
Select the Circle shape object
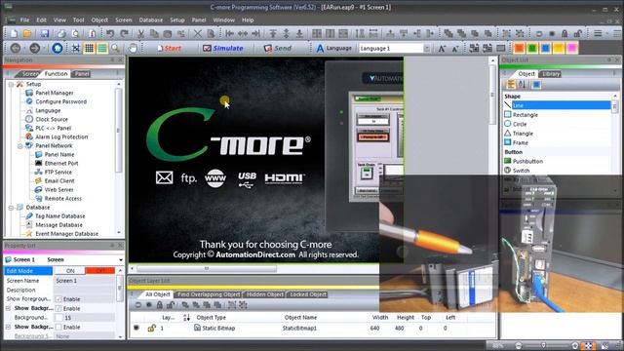[520, 124]
